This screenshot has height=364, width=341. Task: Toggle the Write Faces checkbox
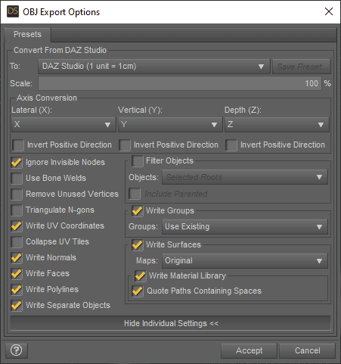(17, 273)
